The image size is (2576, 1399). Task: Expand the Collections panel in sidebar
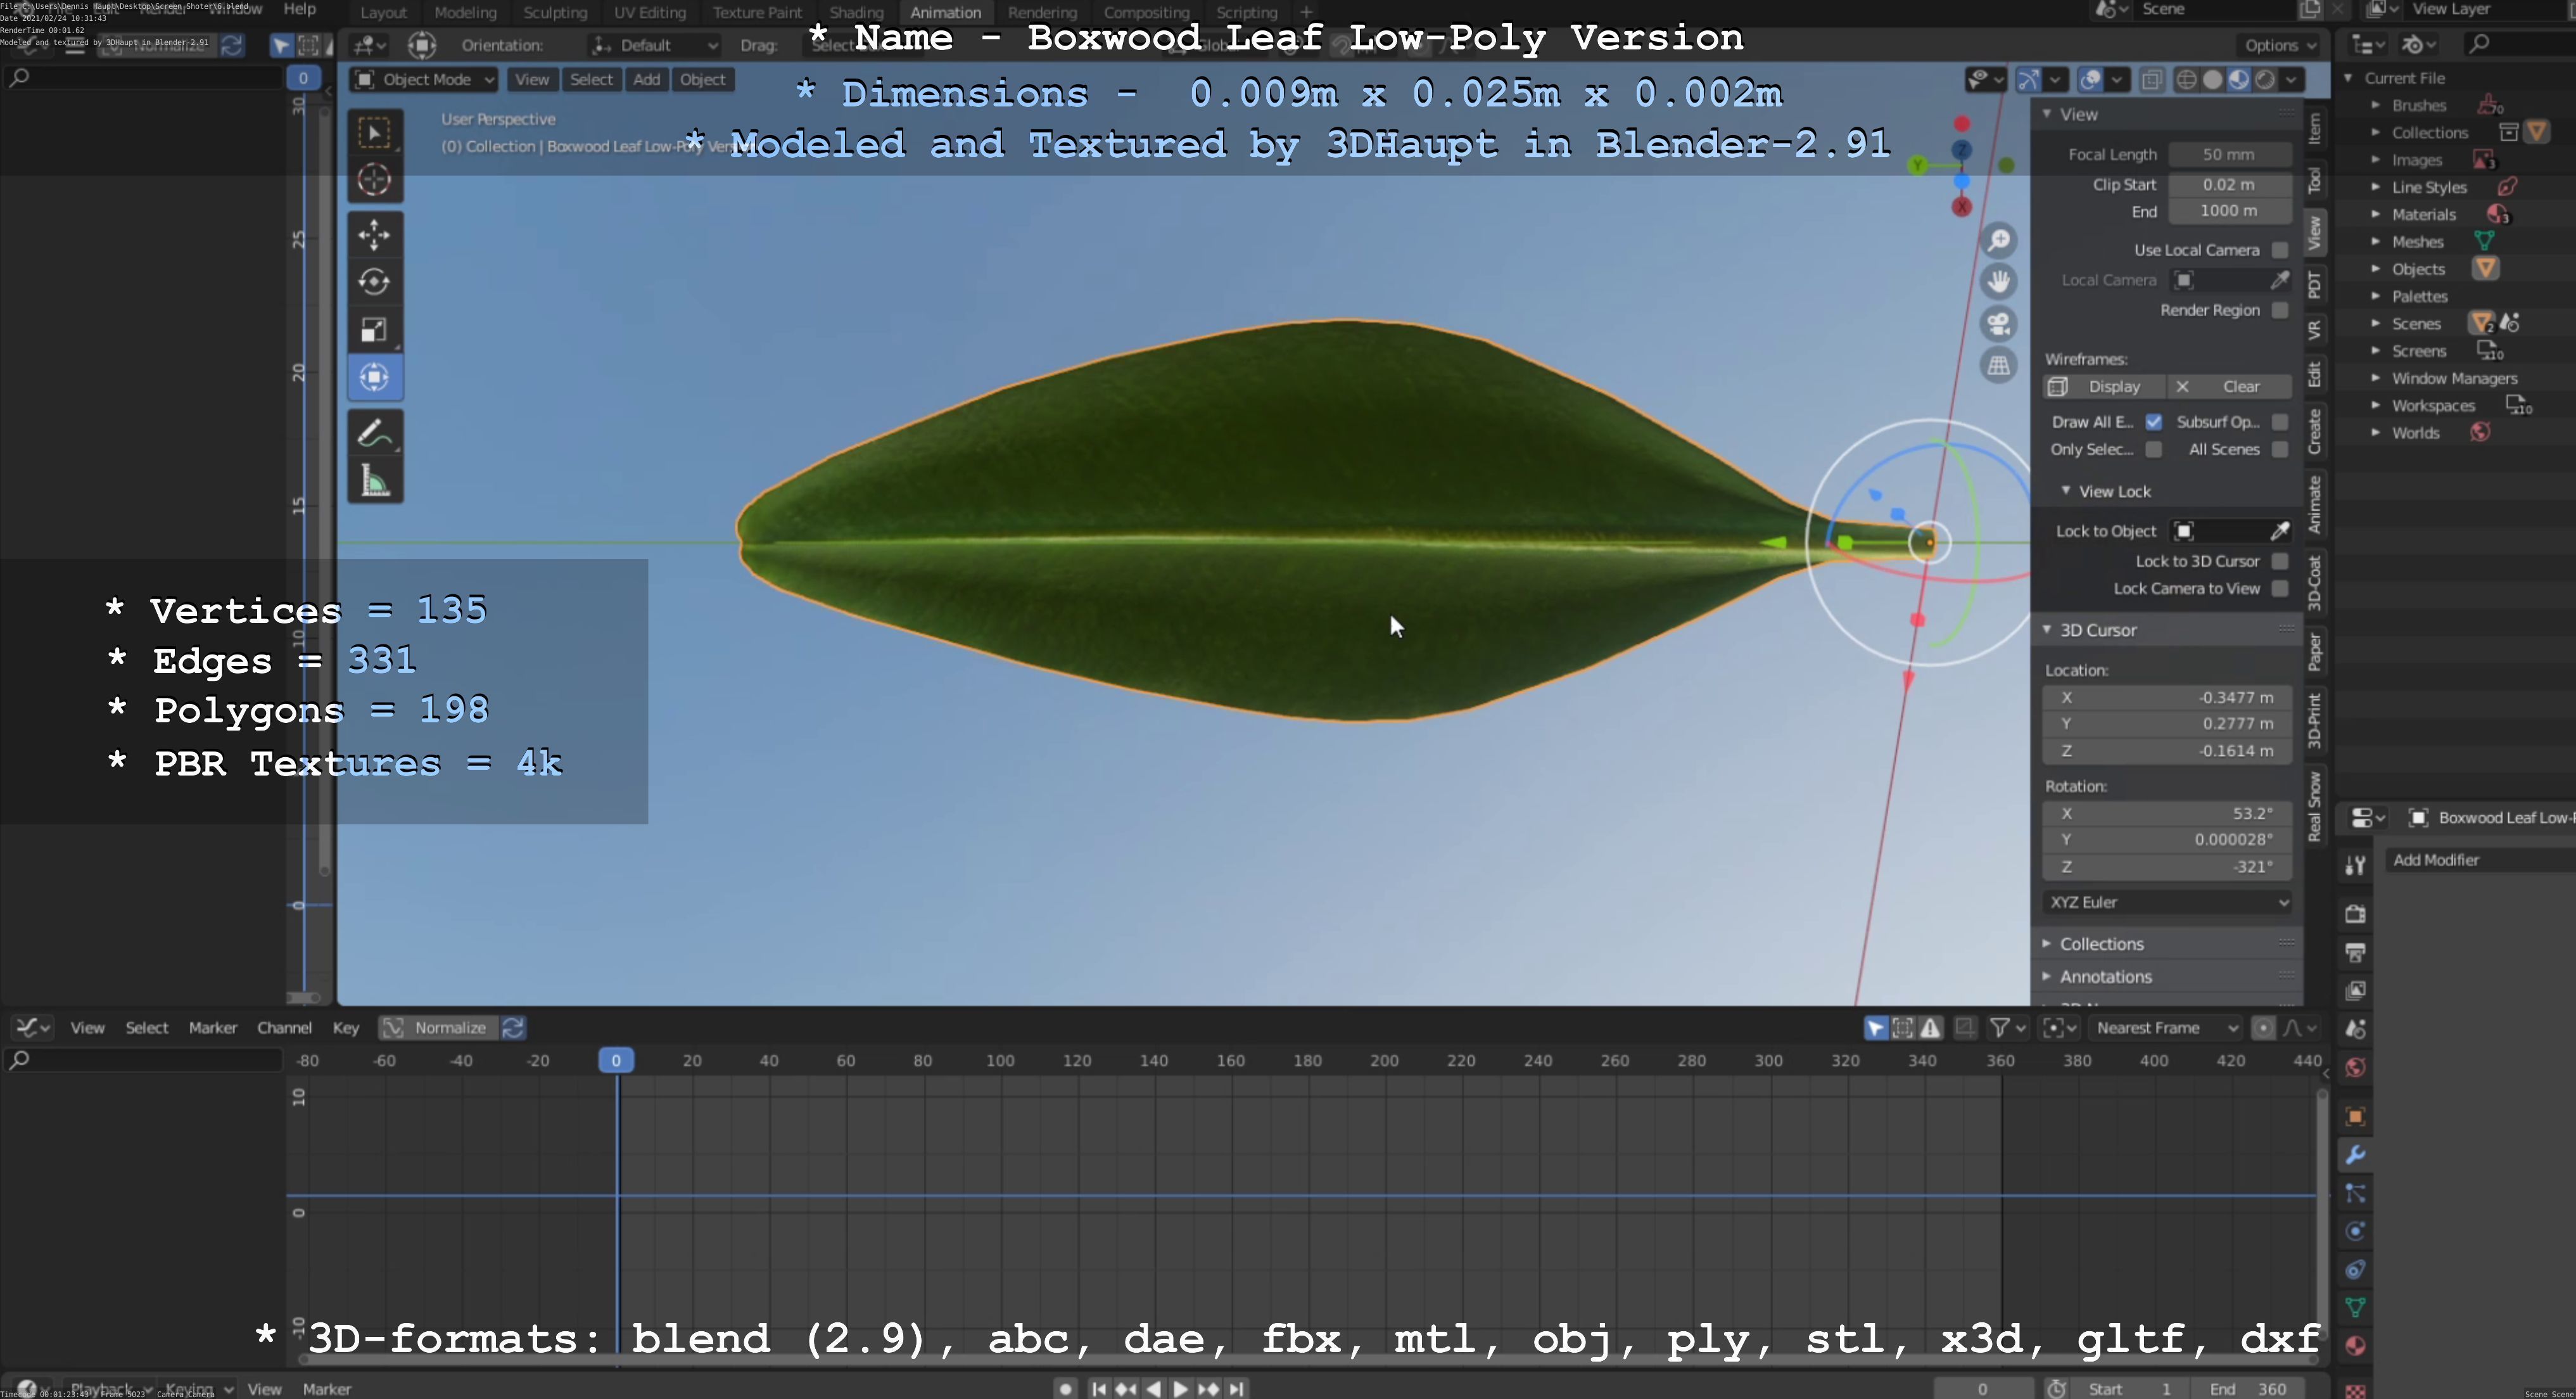2101,944
